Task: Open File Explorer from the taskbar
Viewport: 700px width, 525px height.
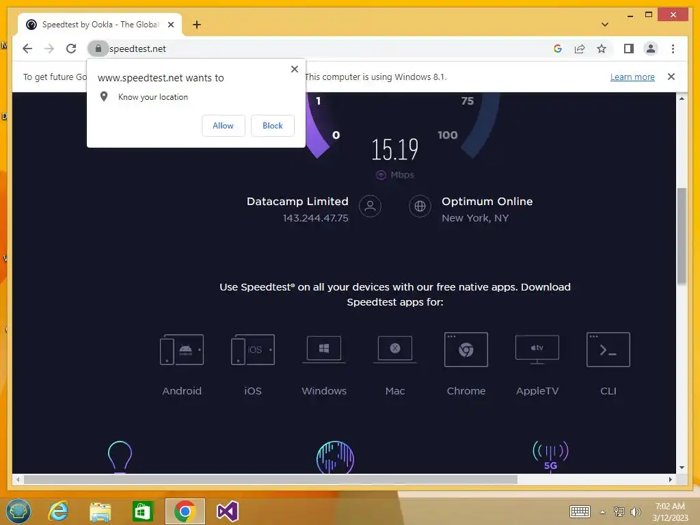Action: (100, 511)
